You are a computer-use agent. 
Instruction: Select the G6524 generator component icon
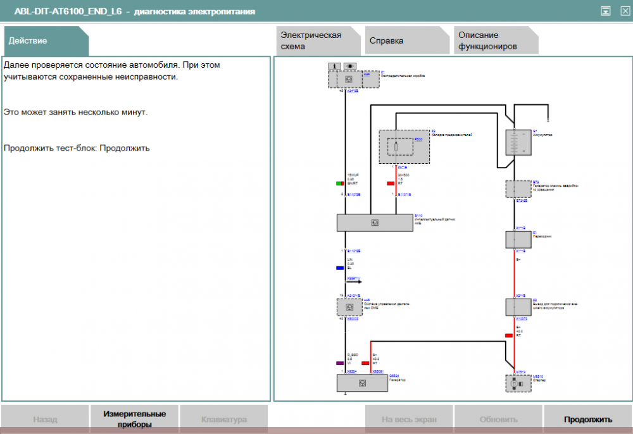tap(363, 383)
